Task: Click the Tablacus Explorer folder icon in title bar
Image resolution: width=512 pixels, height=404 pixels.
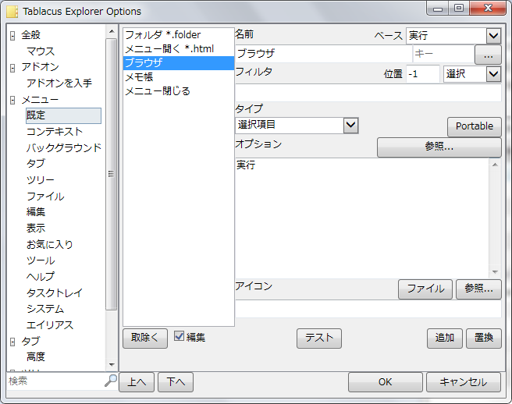Action: click(12, 12)
